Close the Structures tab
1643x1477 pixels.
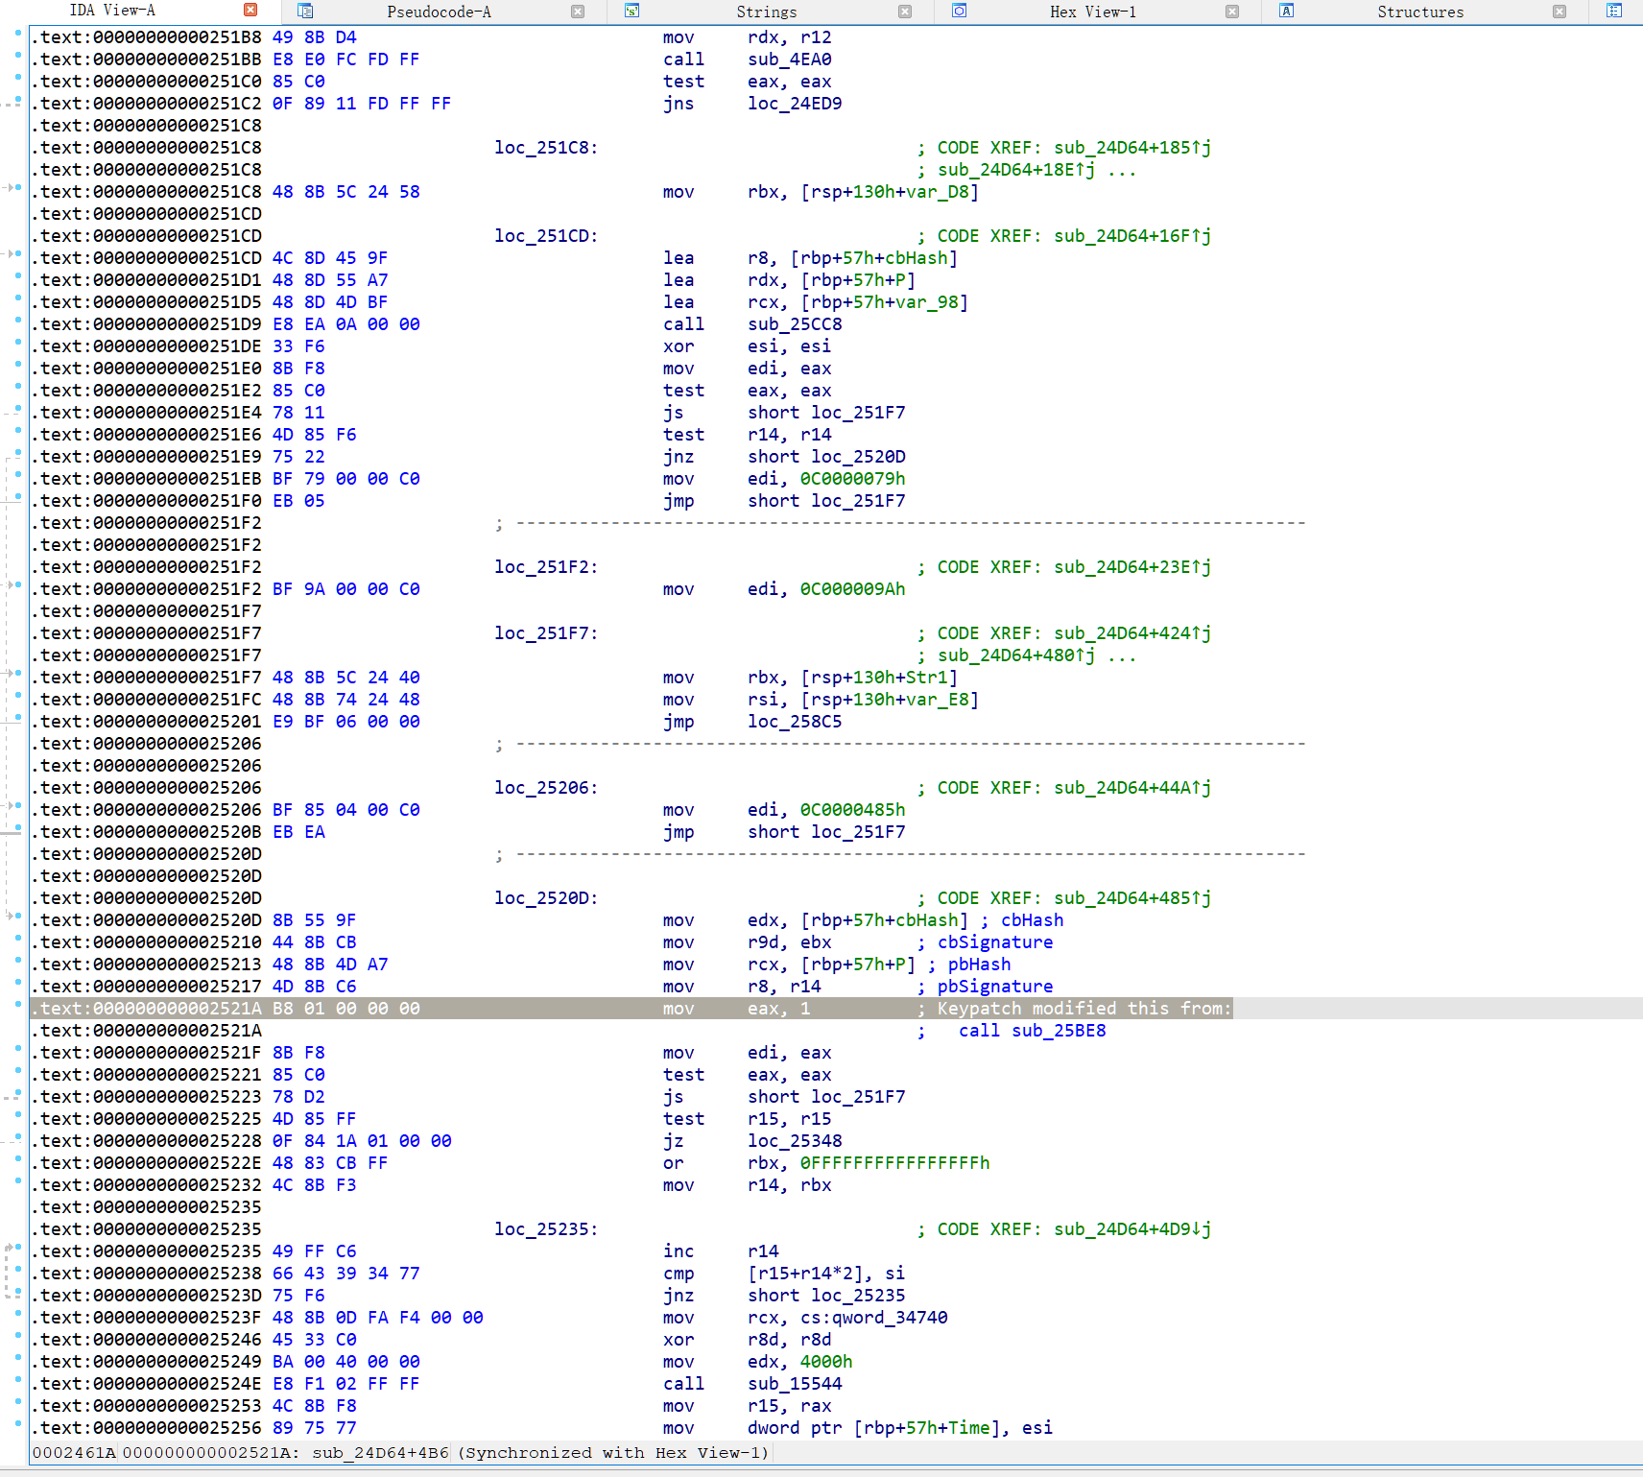[x=1560, y=12]
